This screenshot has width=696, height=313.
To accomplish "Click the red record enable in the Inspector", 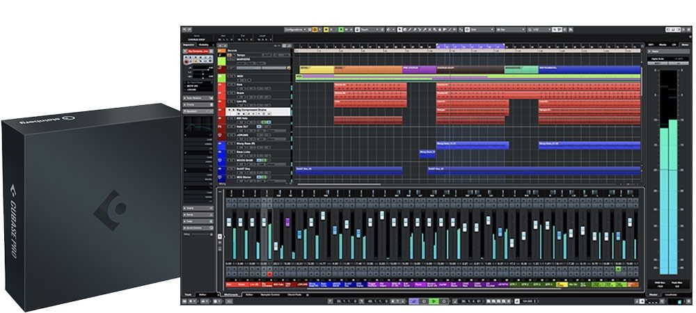I will click(187, 63).
